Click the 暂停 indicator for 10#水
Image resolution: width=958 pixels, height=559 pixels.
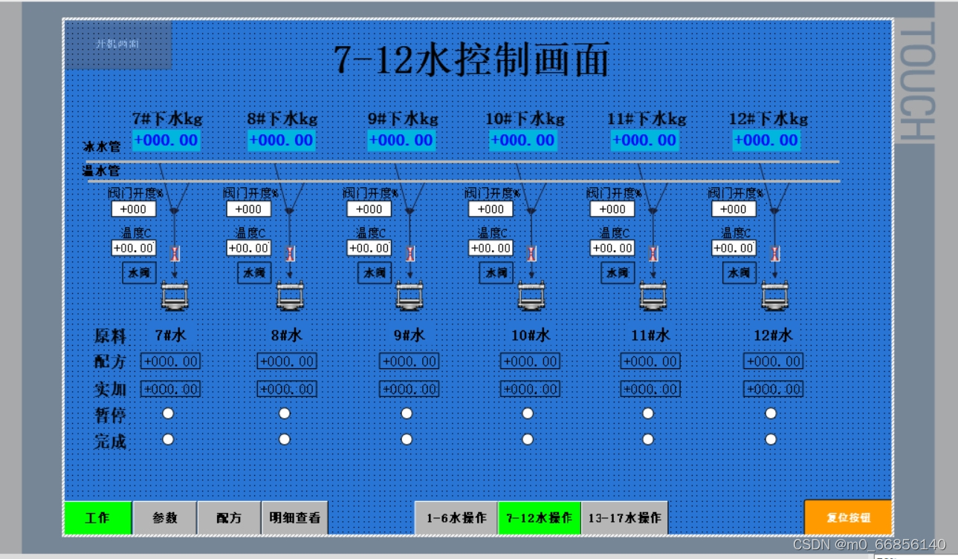(528, 413)
